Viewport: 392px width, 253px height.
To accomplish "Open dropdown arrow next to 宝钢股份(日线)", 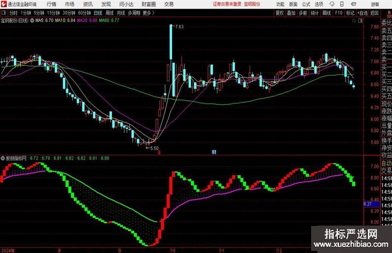I will pyautogui.click(x=32, y=20).
